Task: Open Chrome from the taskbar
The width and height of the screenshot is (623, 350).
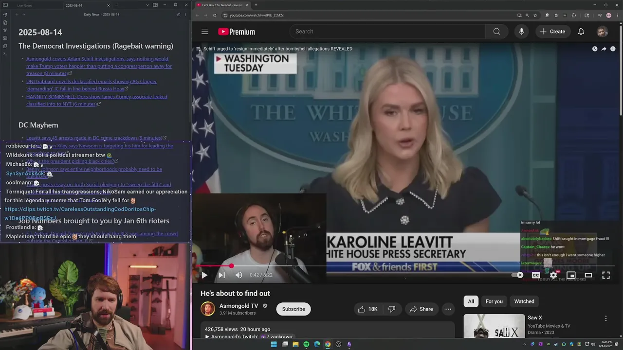Action: point(328,344)
